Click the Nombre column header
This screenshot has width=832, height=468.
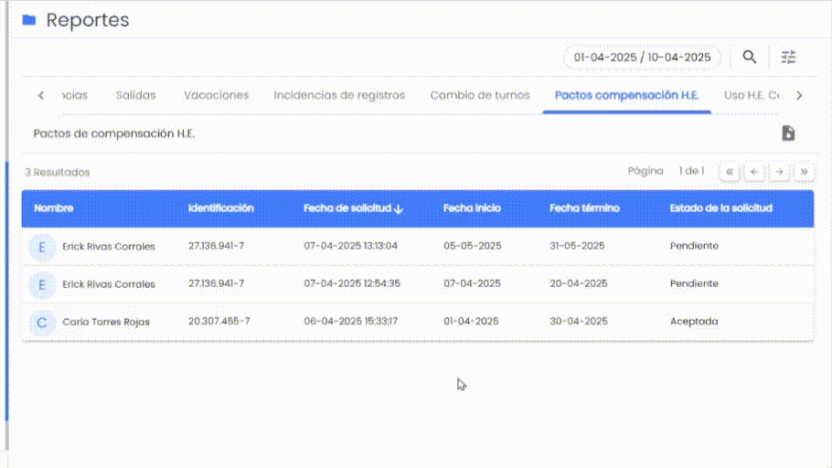tap(54, 208)
